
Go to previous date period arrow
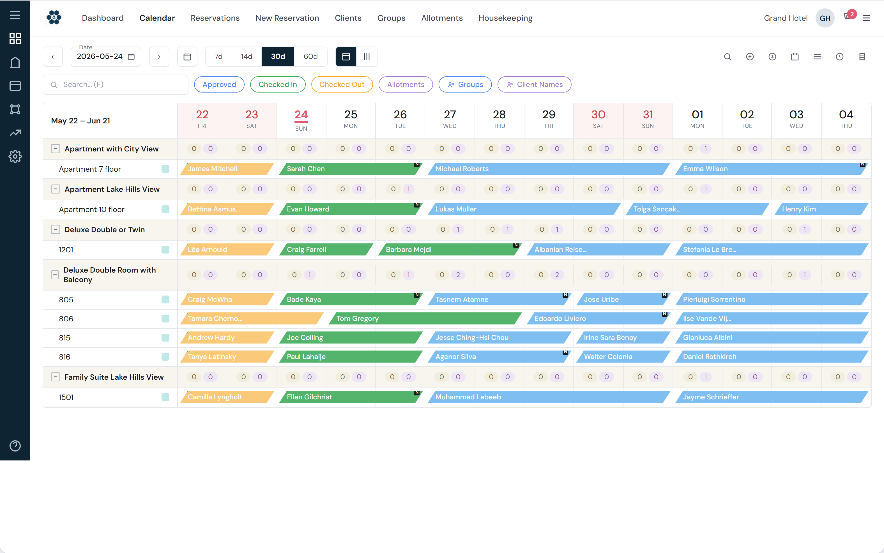point(53,57)
